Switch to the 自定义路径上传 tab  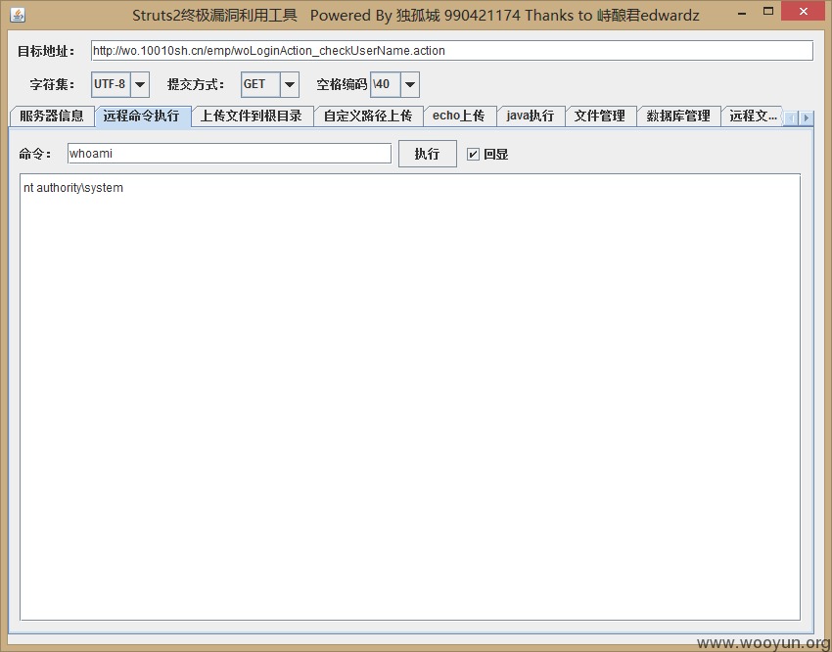click(x=368, y=116)
